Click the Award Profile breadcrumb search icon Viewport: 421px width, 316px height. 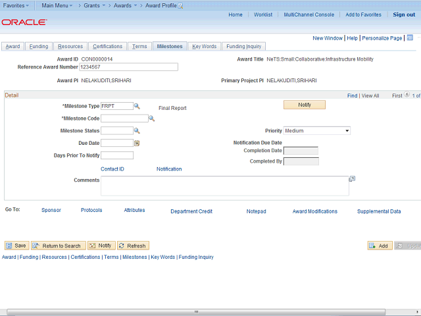(181, 6)
